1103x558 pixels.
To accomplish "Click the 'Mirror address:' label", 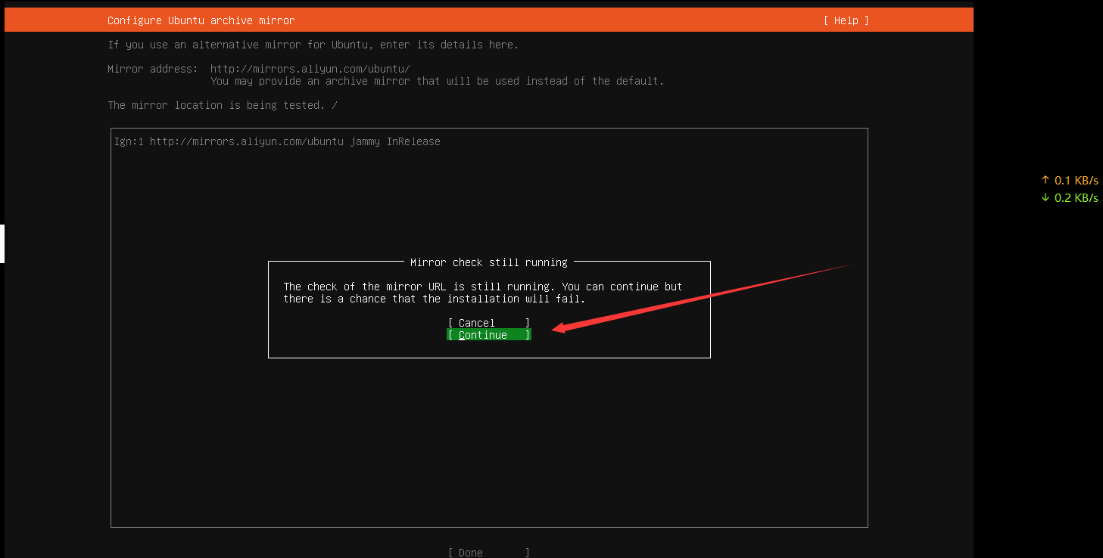I will click(152, 69).
